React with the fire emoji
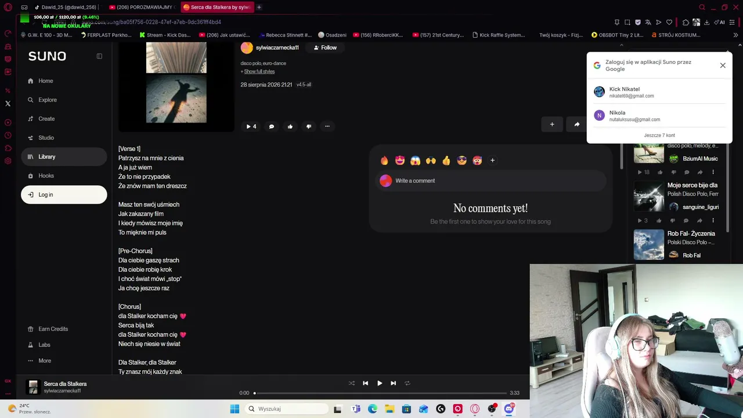The height and width of the screenshot is (418, 743). pos(384,160)
